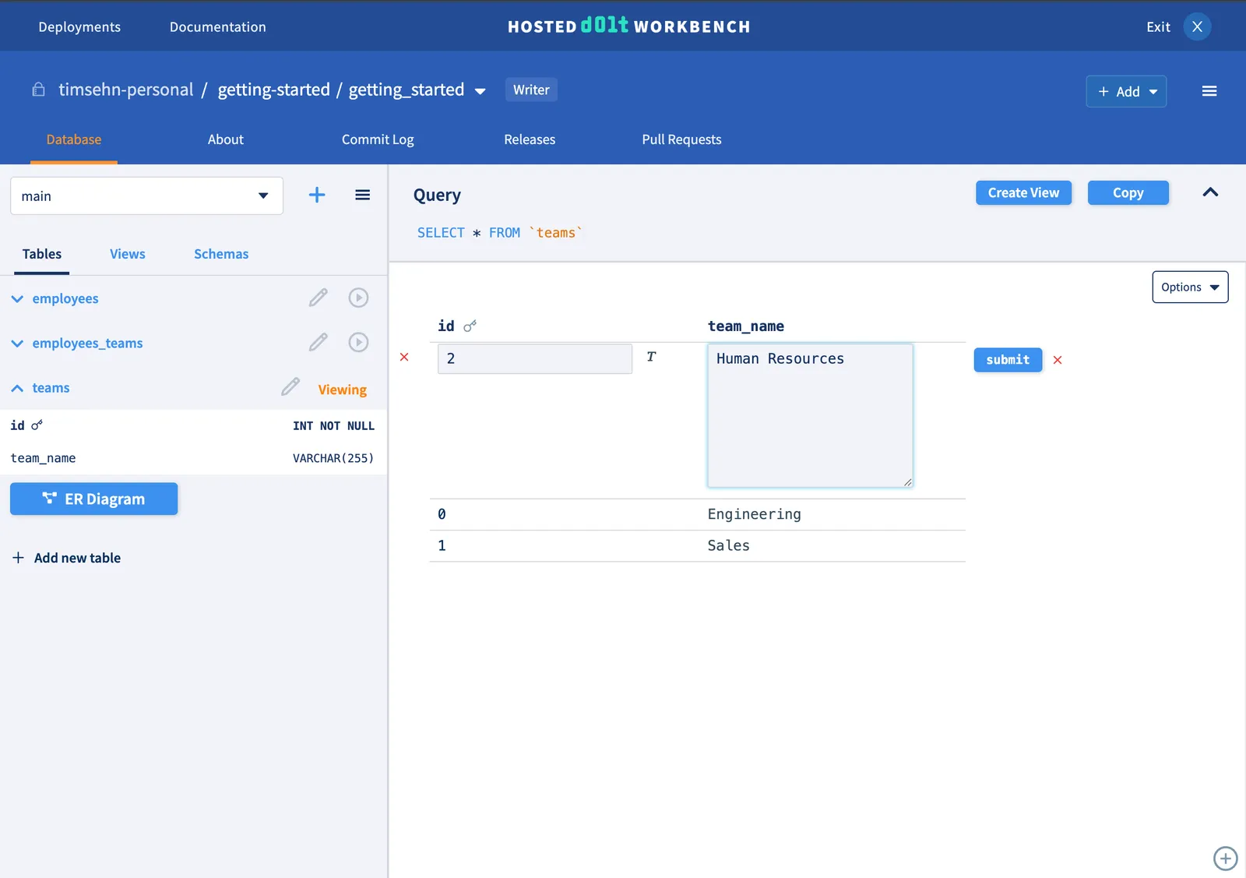Click the submit button for new row

point(1008,360)
